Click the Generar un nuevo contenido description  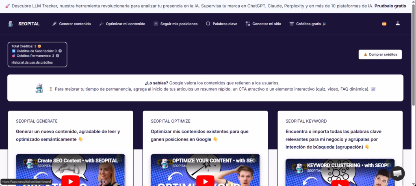pyautogui.click(x=68, y=135)
